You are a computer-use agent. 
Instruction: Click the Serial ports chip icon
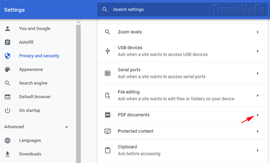pyautogui.click(x=108, y=73)
